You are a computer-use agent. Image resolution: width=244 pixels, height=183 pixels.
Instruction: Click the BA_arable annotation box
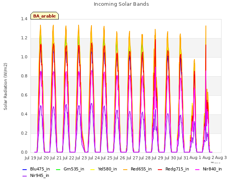pos(45,16)
